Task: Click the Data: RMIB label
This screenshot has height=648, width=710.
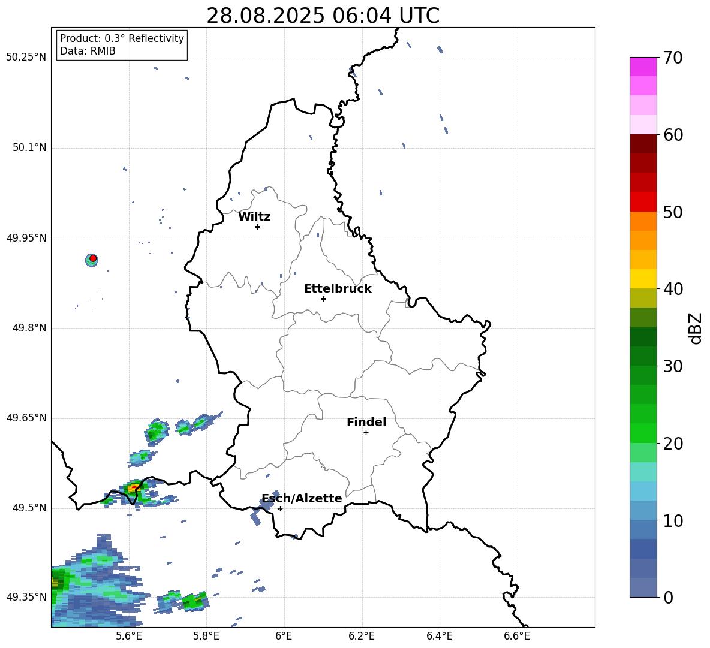Action: point(88,51)
